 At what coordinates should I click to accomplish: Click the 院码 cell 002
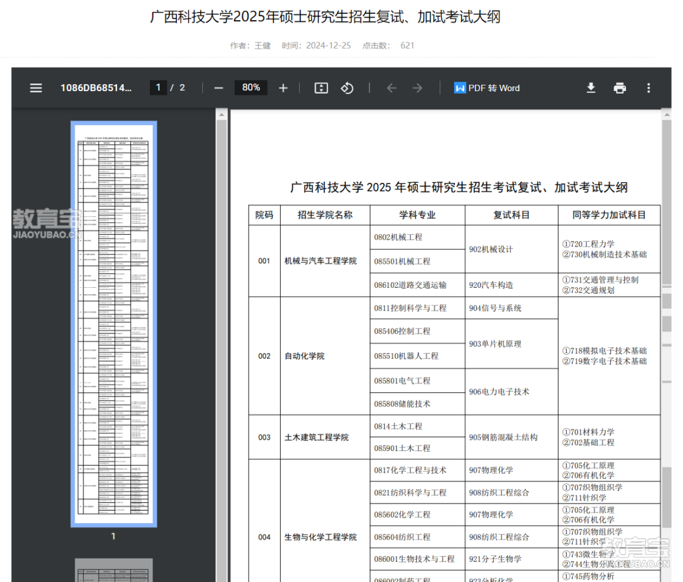(264, 356)
